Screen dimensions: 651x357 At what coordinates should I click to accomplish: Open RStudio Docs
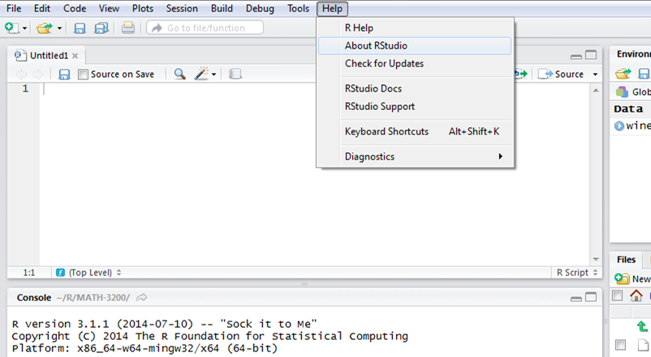[x=415, y=88]
